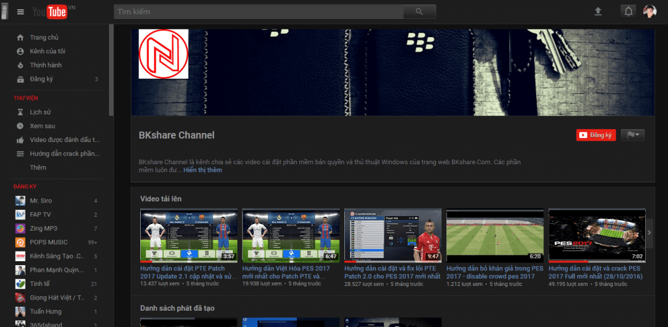Click the Kênh Sáng Tạo channel avatar

(x=20, y=256)
